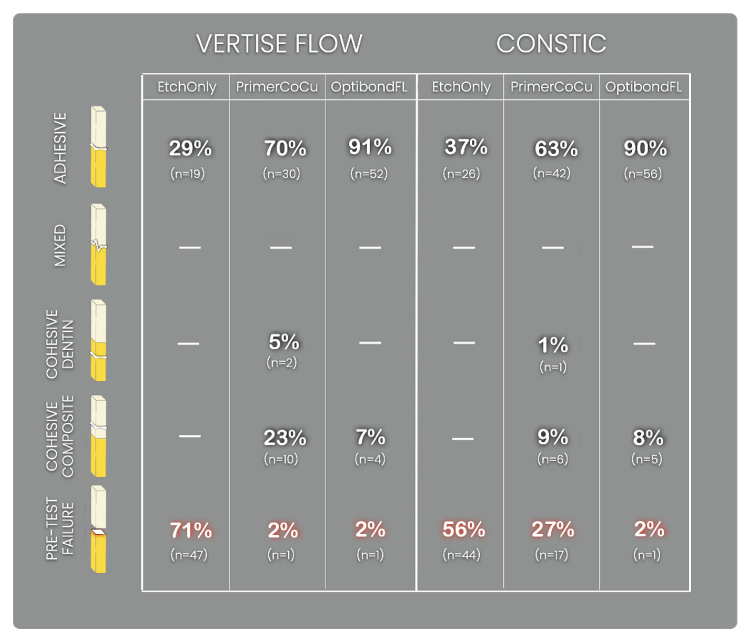Click the 23% cohesive composite value
747x642 pixels.
pyautogui.click(x=285, y=438)
